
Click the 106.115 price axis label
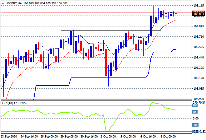[x=199, y=6]
